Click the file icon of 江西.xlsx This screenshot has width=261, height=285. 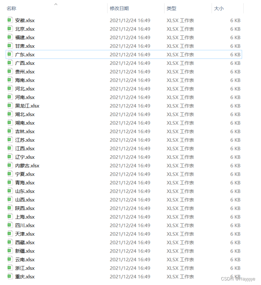[10, 148]
